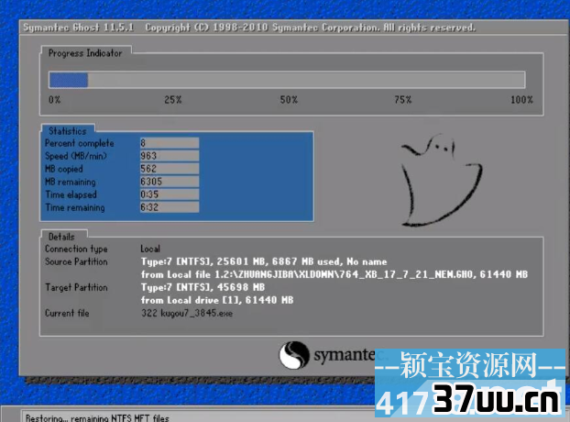
Task: Click the copyright notice in title bar
Action: [x=311, y=28]
